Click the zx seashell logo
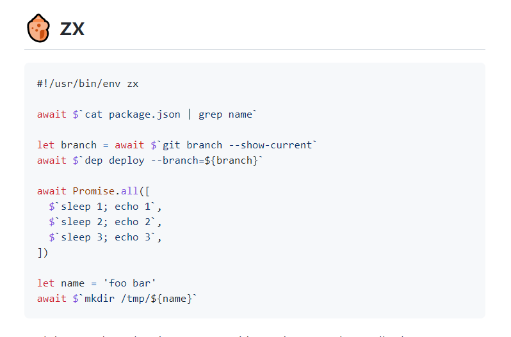Screen dimensions: 511x337 pyautogui.click(x=38, y=29)
